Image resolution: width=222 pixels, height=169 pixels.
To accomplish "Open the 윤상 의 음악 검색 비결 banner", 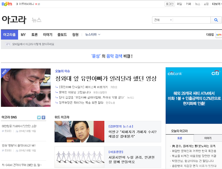I will [x=112, y=56].
